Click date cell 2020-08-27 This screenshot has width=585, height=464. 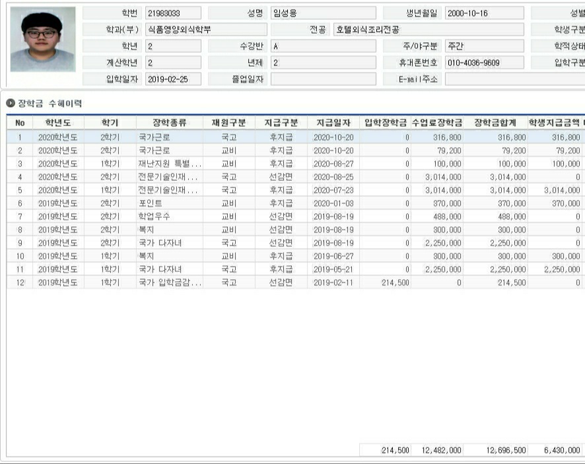333,164
